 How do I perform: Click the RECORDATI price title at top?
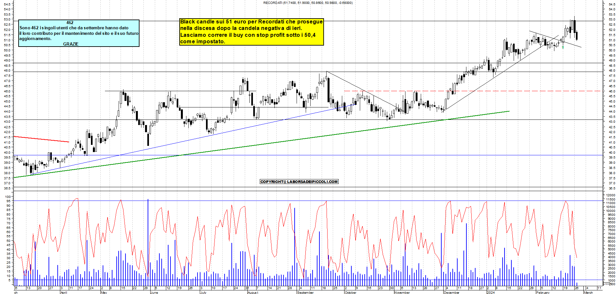pyautogui.click(x=308, y=3)
